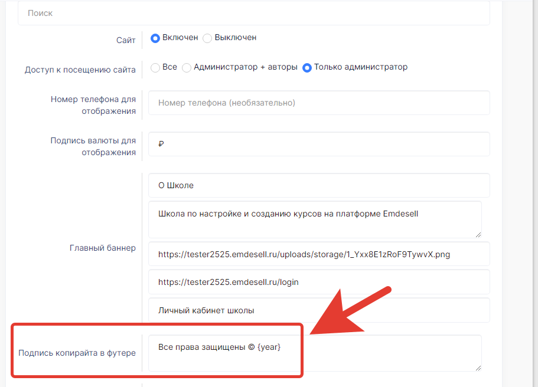Screen dimensions: 538x387
Task: Click the Доступ к посещению сайта label
Action: pyautogui.click(x=80, y=70)
